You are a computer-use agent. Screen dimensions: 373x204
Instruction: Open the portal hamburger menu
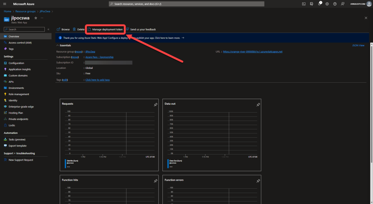4,4
